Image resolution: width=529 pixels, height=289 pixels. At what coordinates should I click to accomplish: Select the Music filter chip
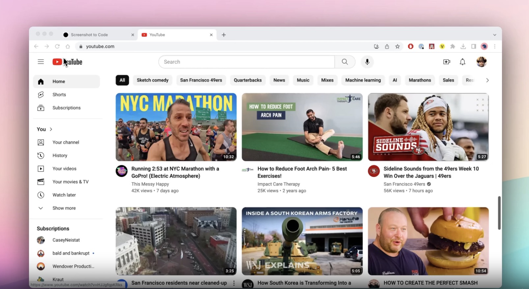(303, 80)
